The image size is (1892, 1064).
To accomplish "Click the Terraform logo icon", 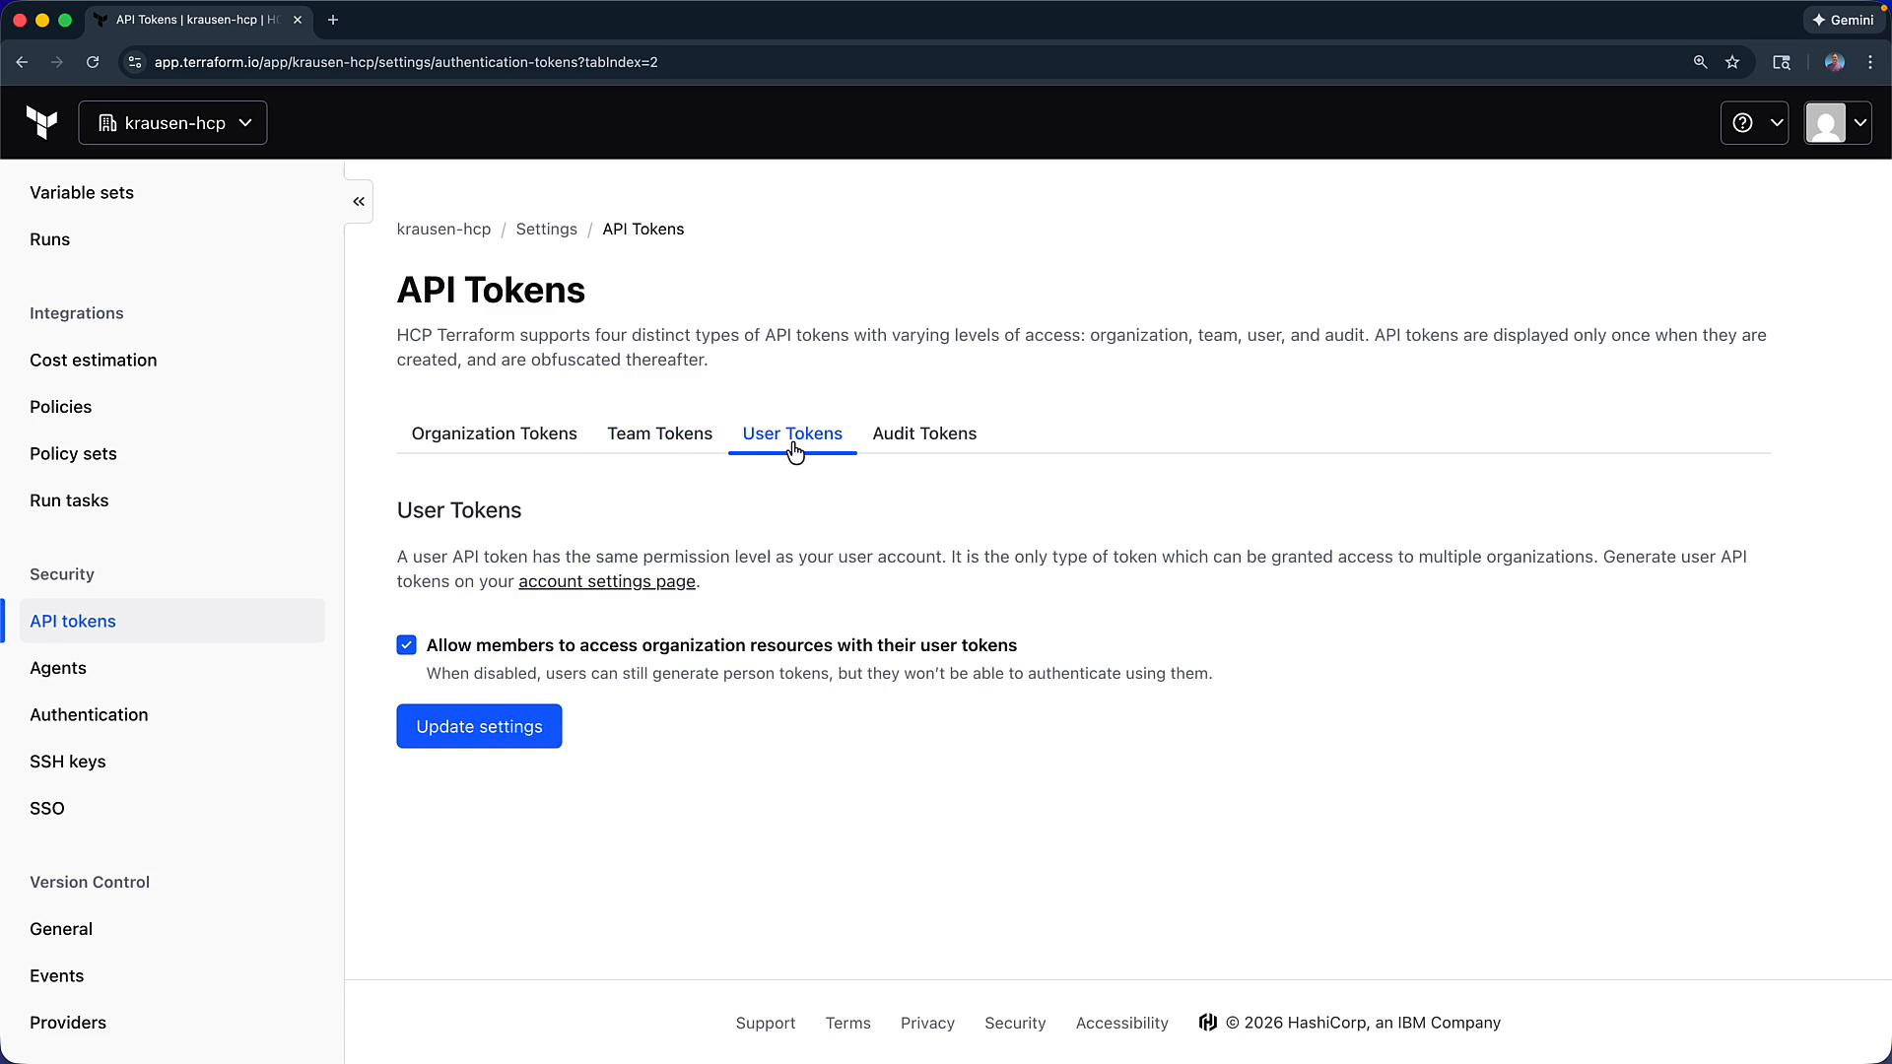I will pos(41,123).
